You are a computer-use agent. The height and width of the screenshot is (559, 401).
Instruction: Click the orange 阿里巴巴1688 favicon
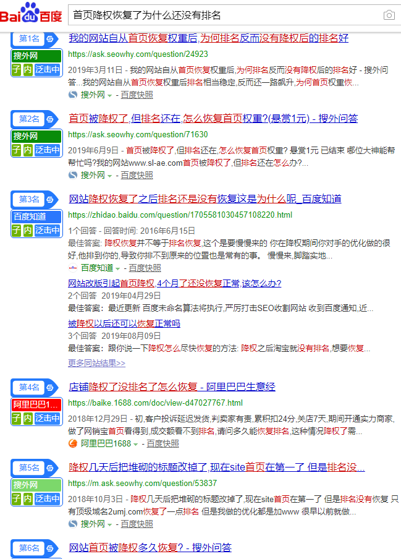pyautogui.click(x=73, y=443)
